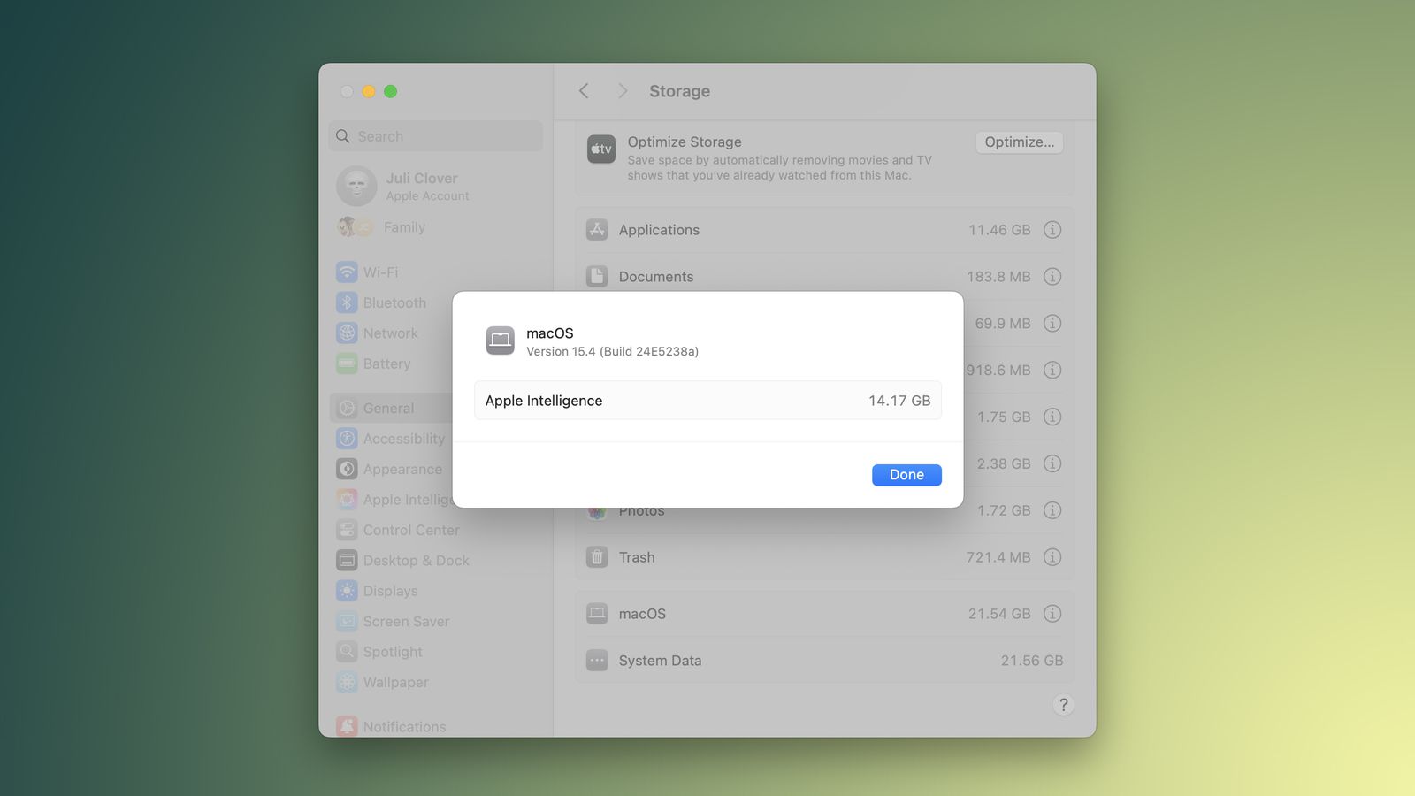Image resolution: width=1415 pixels, height=796 pixels.
Task: Open Juli Clover Apple Account
Action: coord(421,186)
